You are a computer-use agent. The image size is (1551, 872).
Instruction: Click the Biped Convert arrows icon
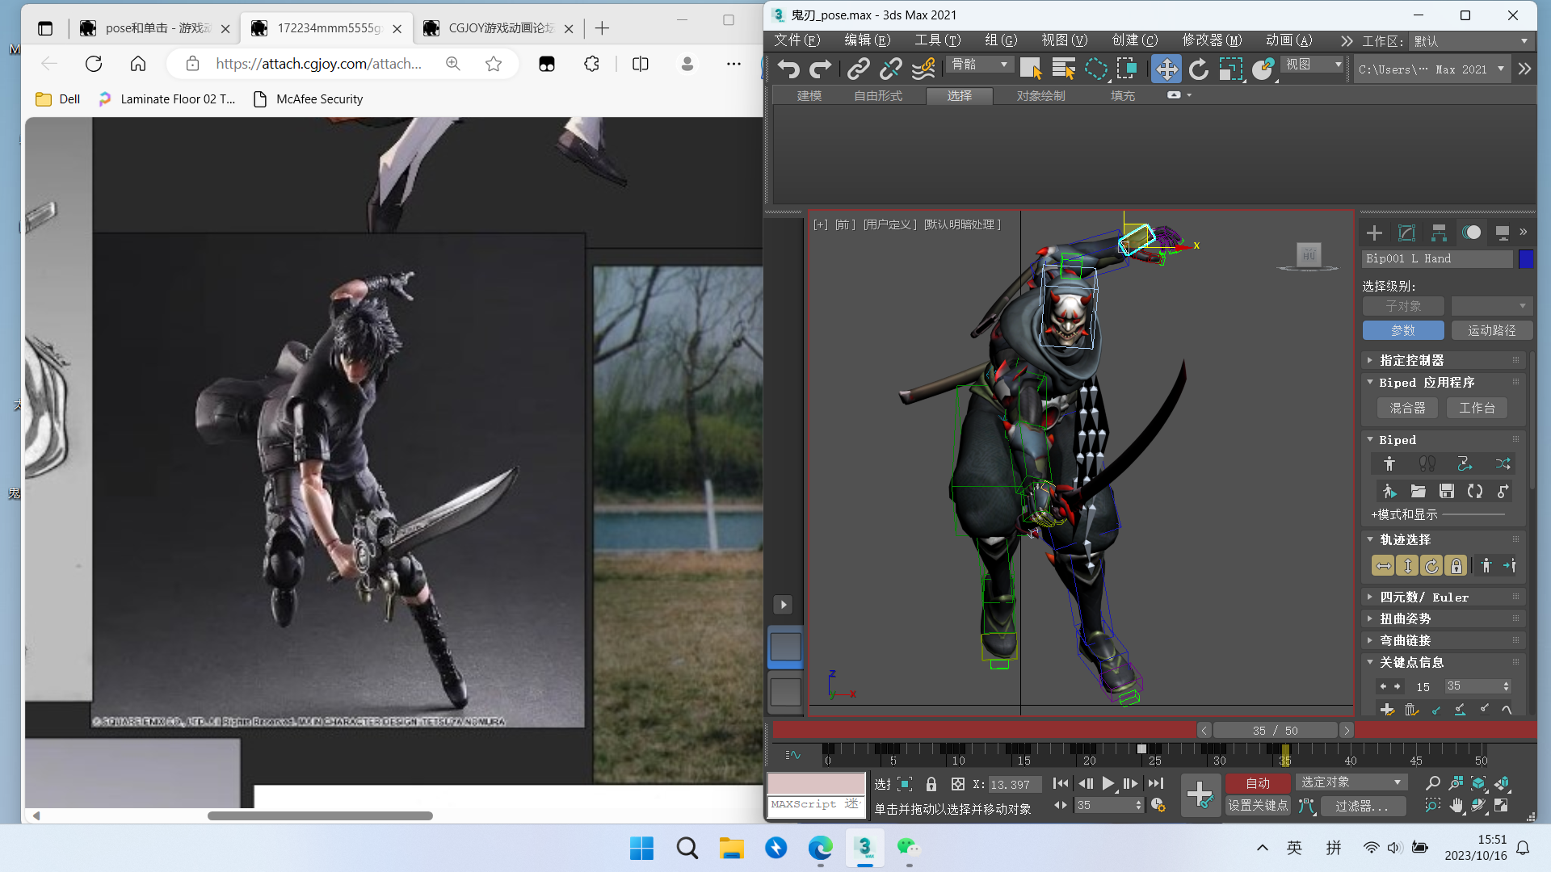tap(1475, 491)
